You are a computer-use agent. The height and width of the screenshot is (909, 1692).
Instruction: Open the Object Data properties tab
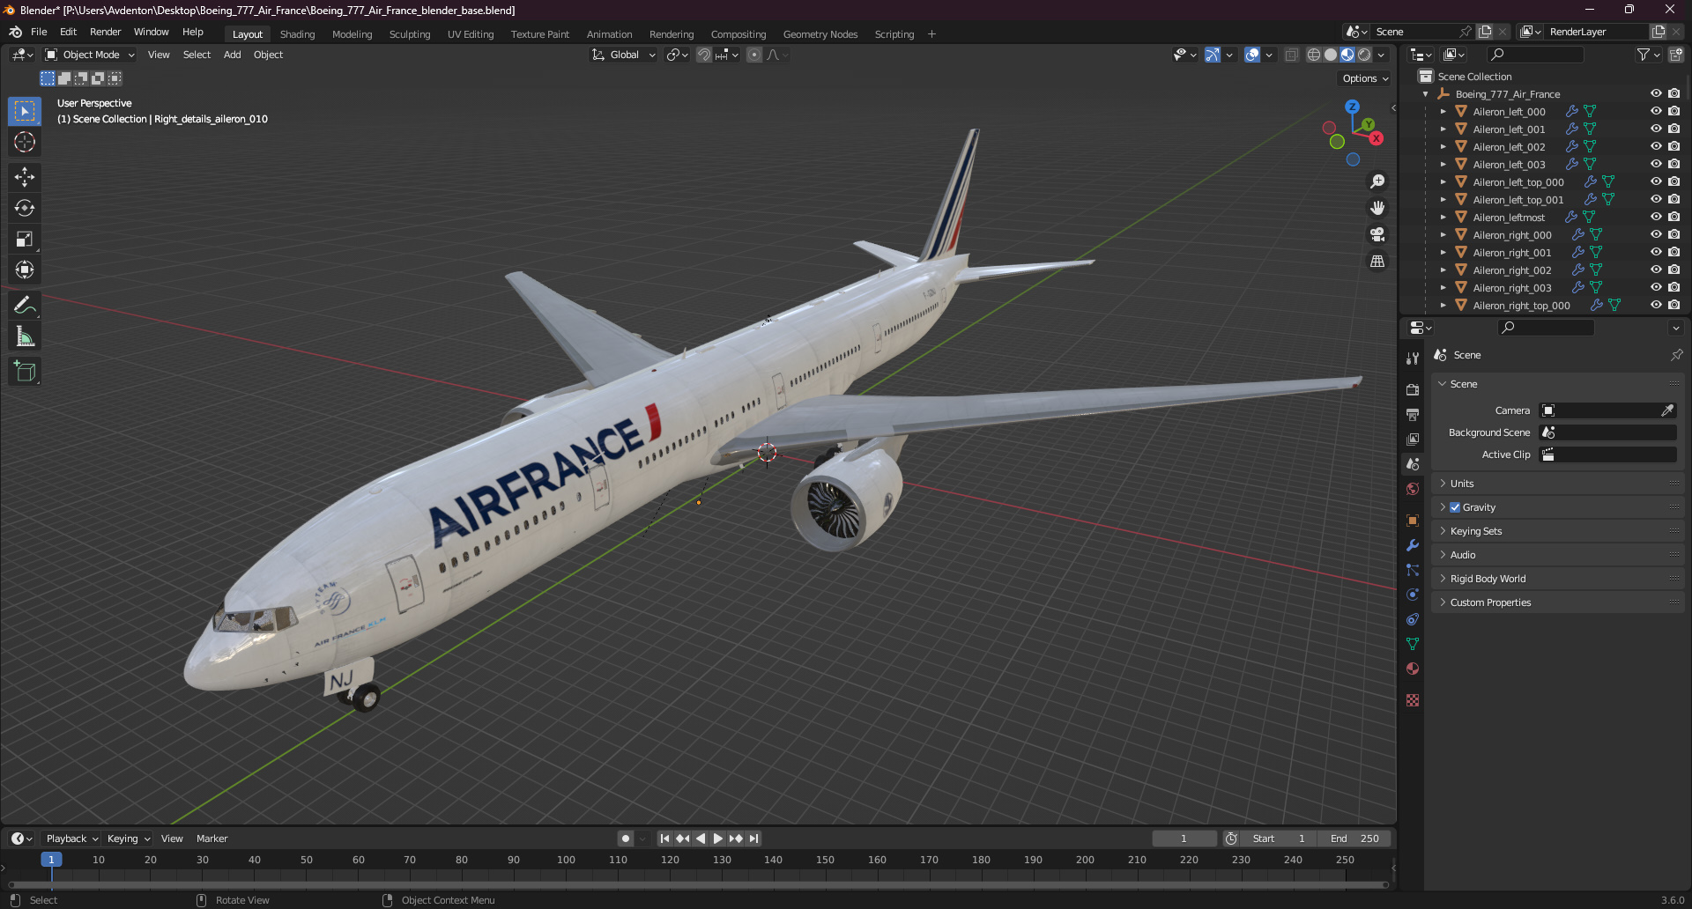pyautogui.click(x=1413, y=644)
